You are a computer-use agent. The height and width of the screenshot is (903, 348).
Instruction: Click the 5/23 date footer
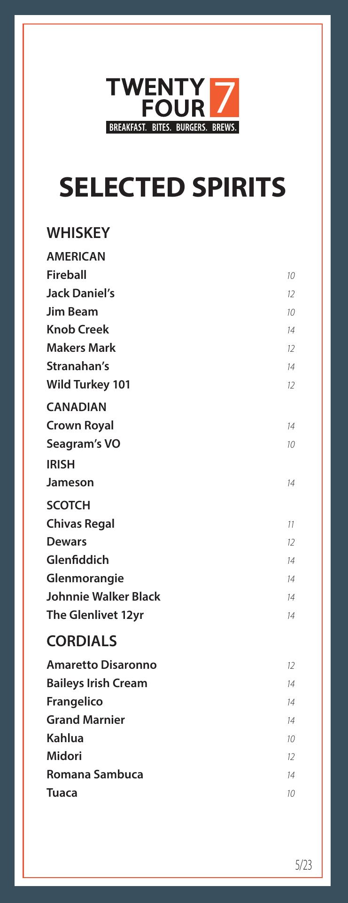pos(303,865)
